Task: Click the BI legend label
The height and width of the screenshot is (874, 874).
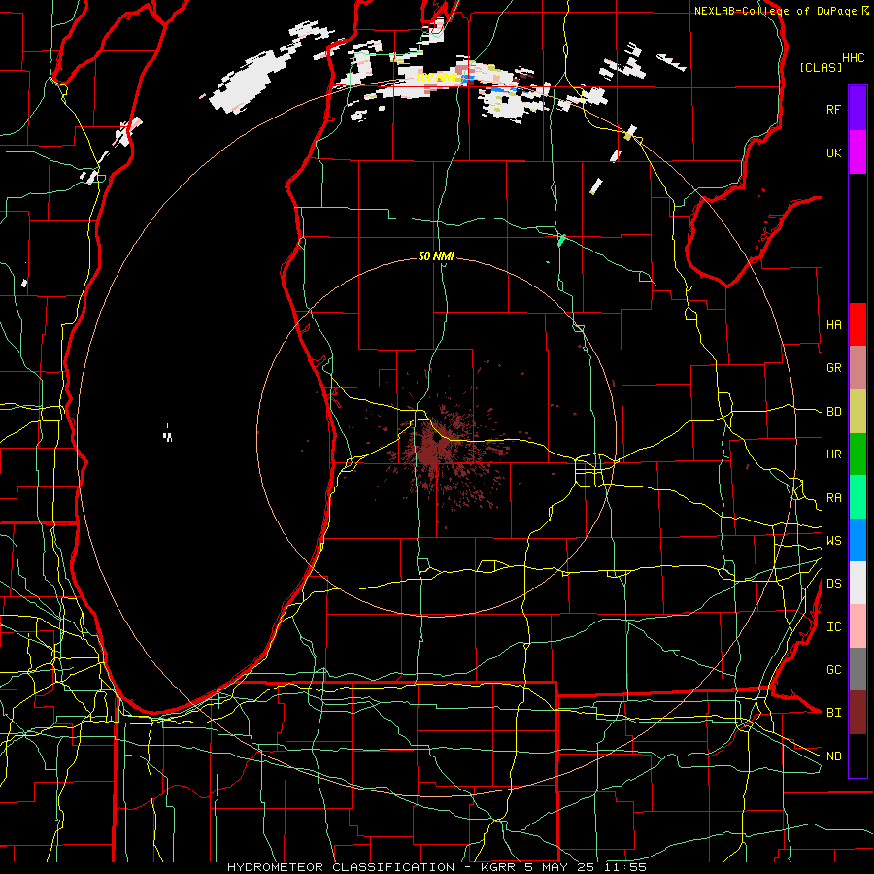Action: coord(834,713)
